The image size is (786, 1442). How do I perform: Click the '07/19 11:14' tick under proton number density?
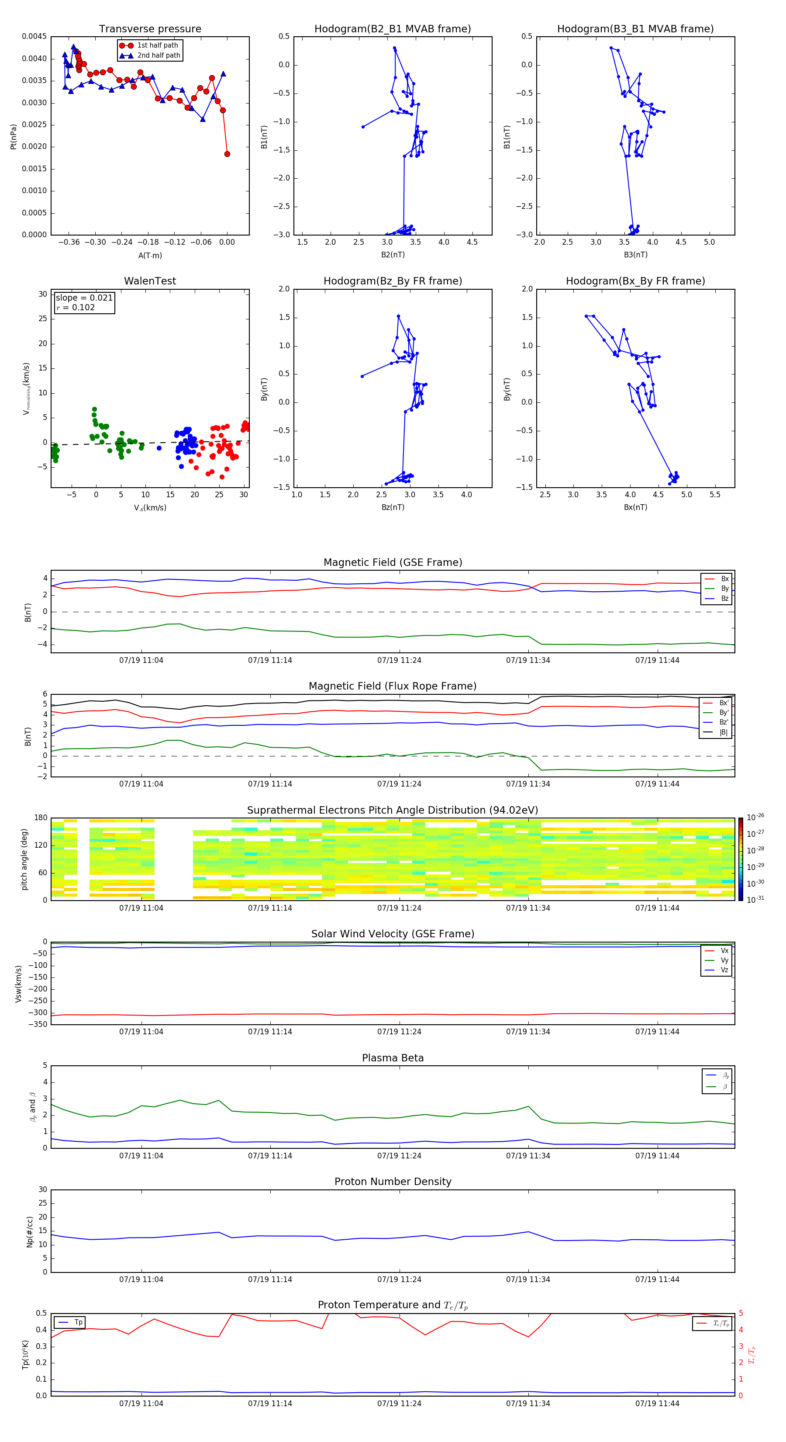(x=270, y=1279)
